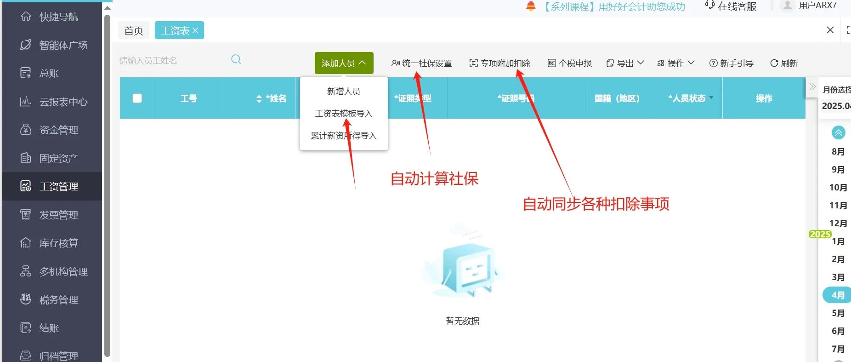
Task: Select month 9月
Action: point(838,169)
